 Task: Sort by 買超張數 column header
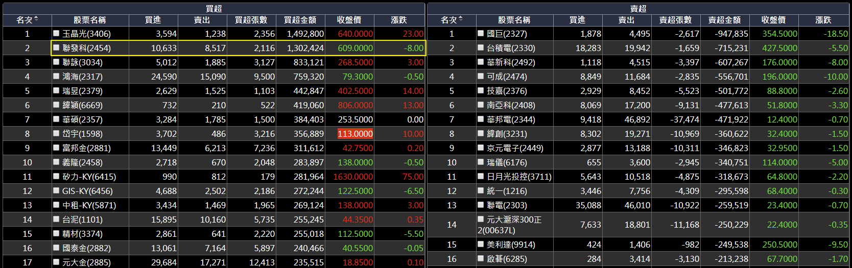[251, 20]
